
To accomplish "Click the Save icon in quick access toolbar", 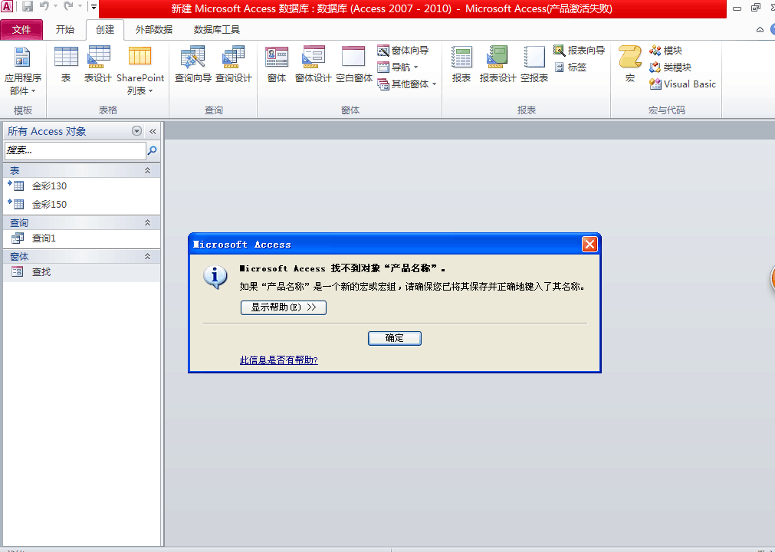I will tap(28, 6).
